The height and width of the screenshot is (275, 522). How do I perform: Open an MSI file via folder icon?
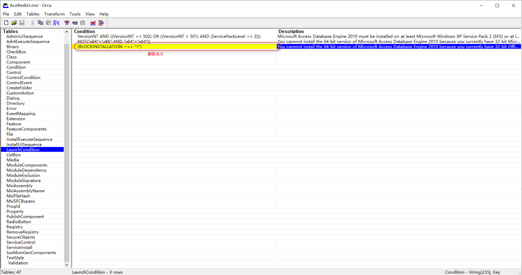(x=14, y=23)
